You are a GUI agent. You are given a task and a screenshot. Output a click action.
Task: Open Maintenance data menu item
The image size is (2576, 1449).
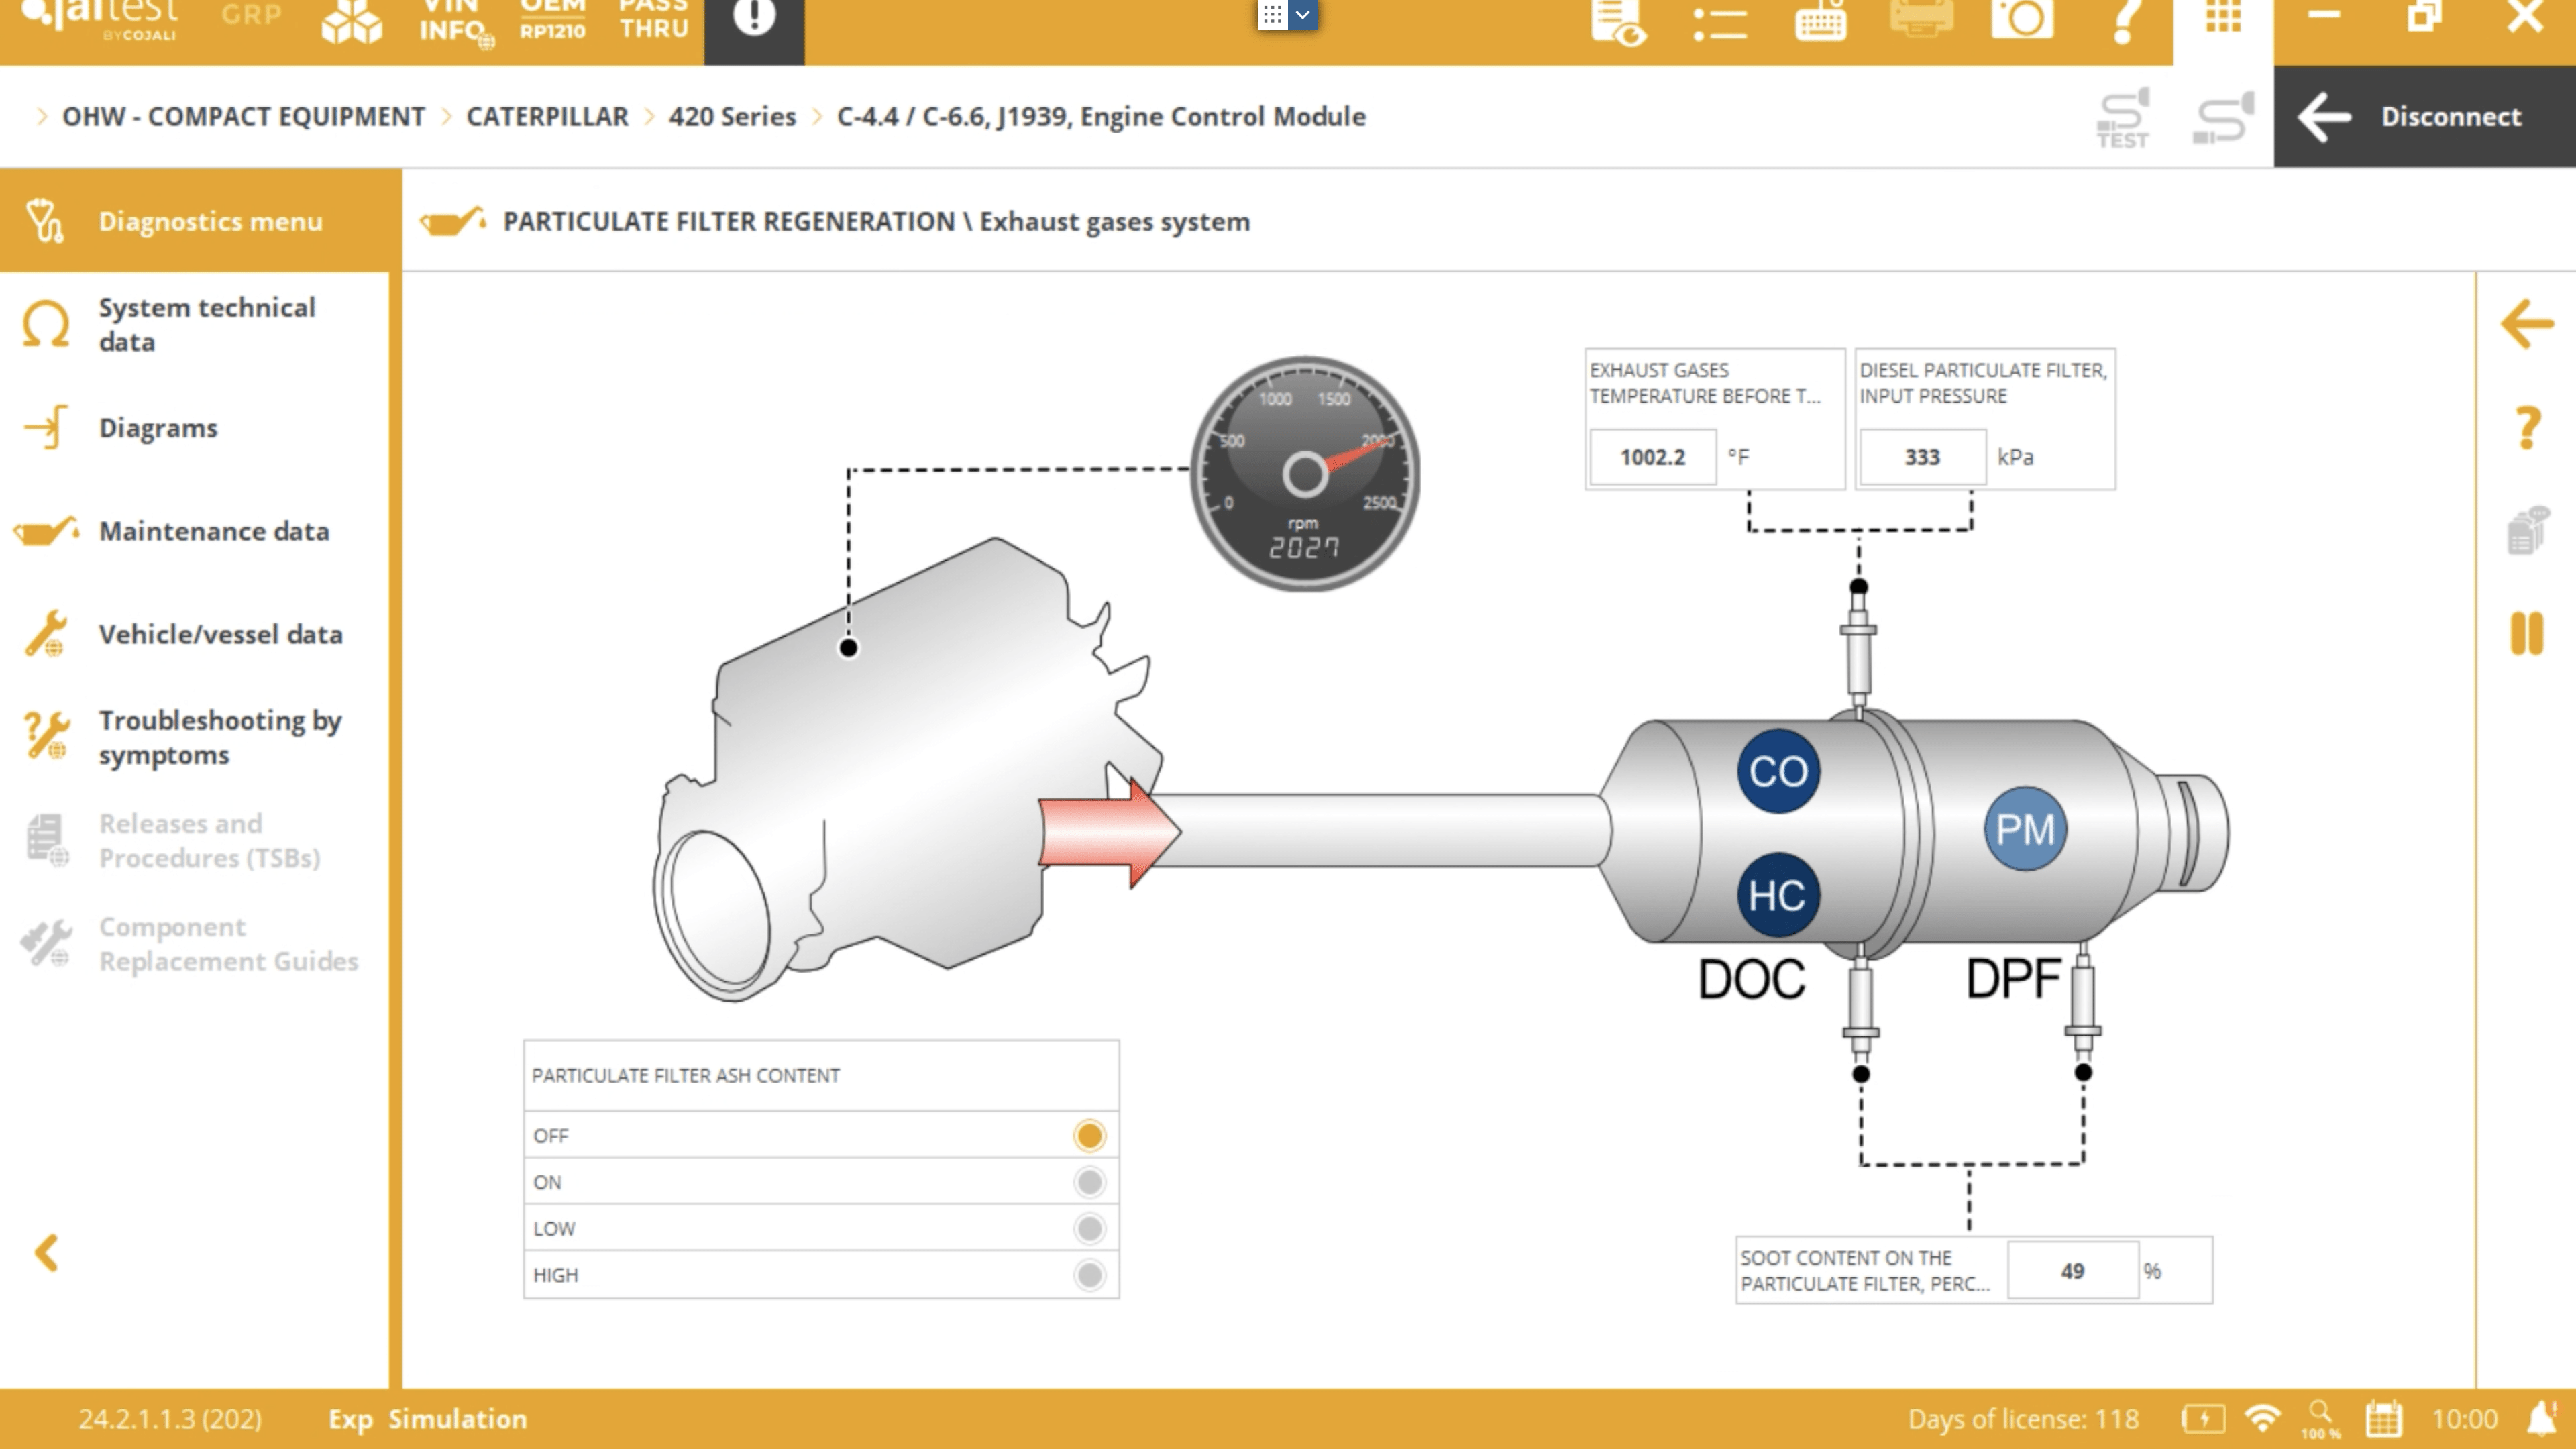[213, 531]
